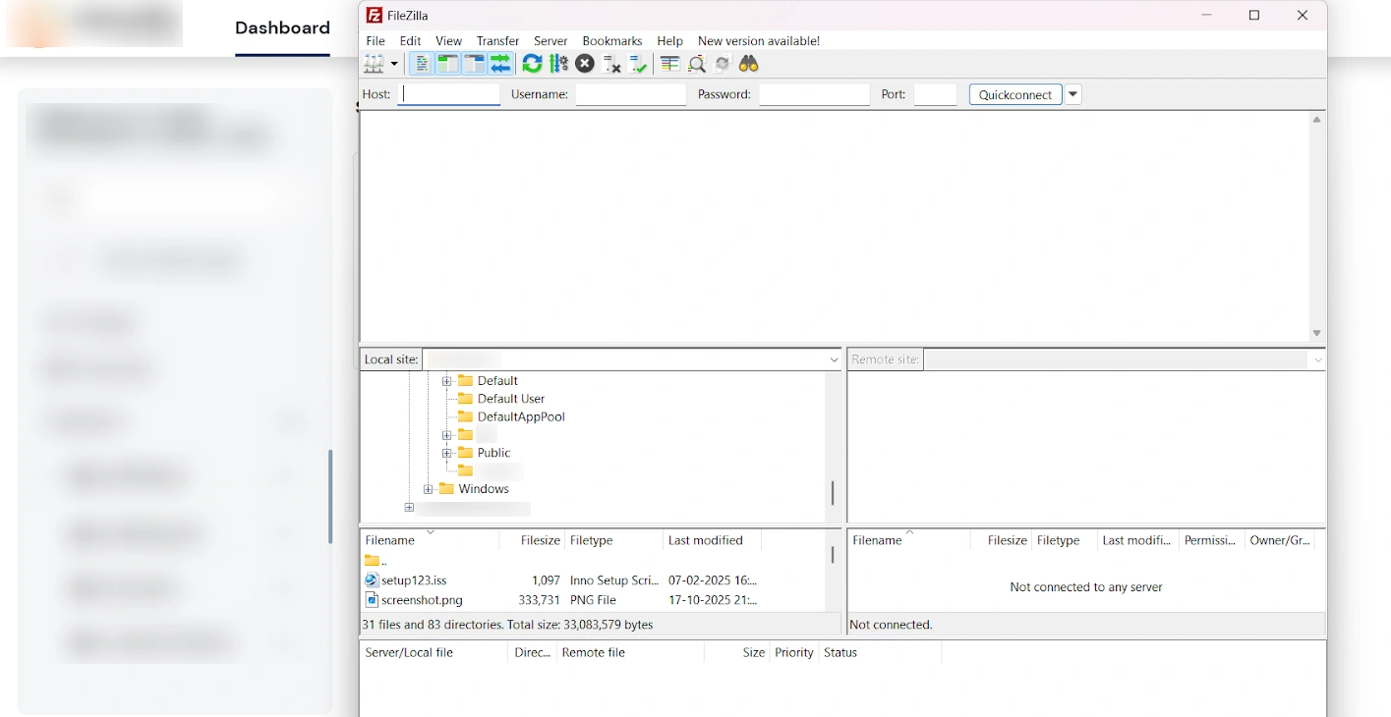
Task: Toggle synchronized browsing
Action: click(x=722, y=63)
